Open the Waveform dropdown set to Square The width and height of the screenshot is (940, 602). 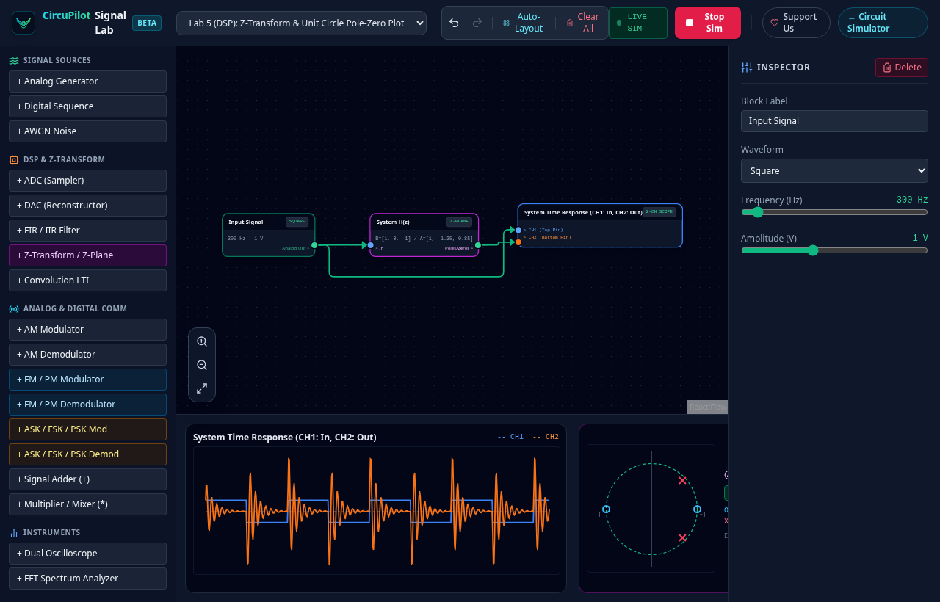tap(834, 170)
